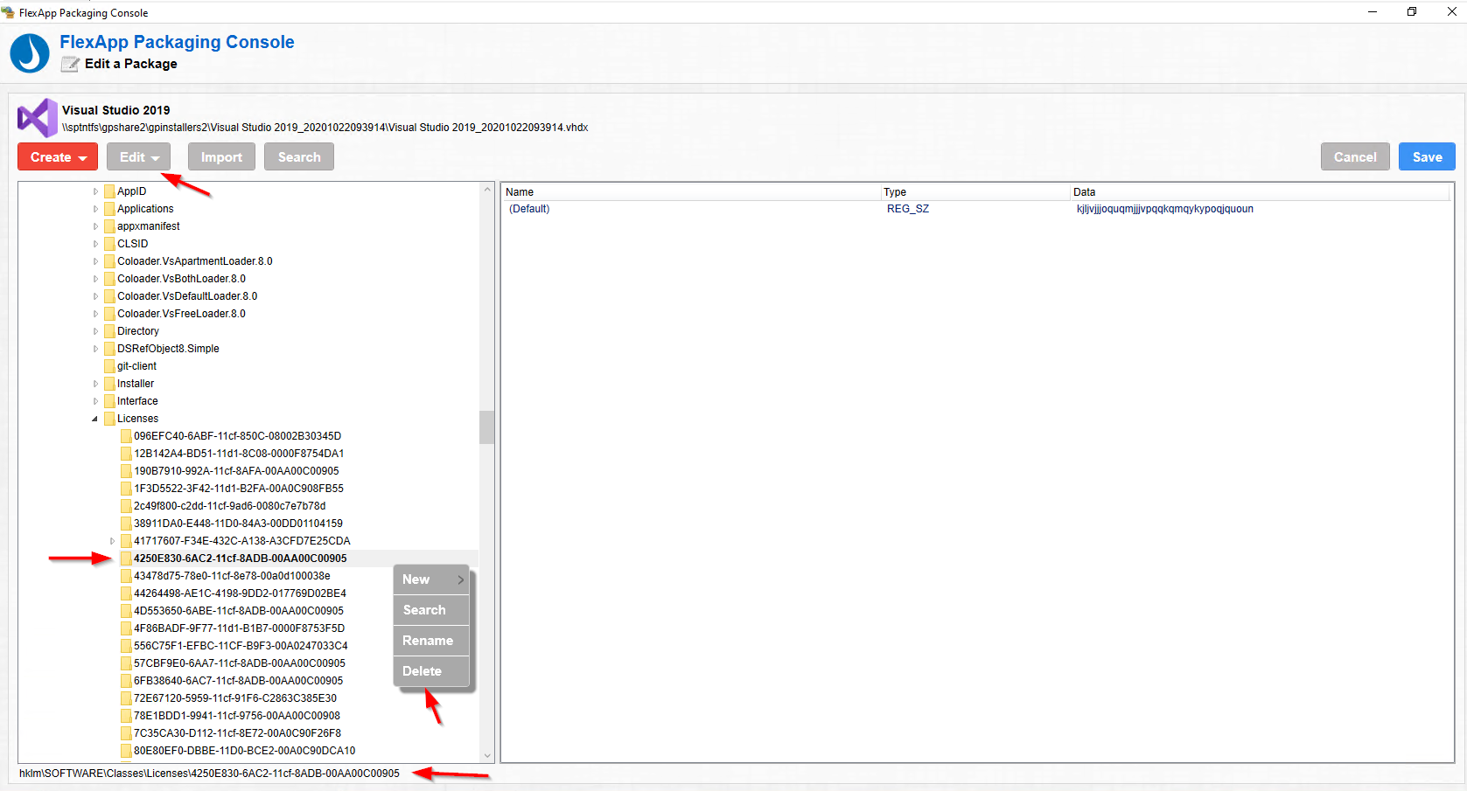Screen dimensions: 1467x791
Task: Click the appxmanifest folder icon
Action: coord(109,226)
